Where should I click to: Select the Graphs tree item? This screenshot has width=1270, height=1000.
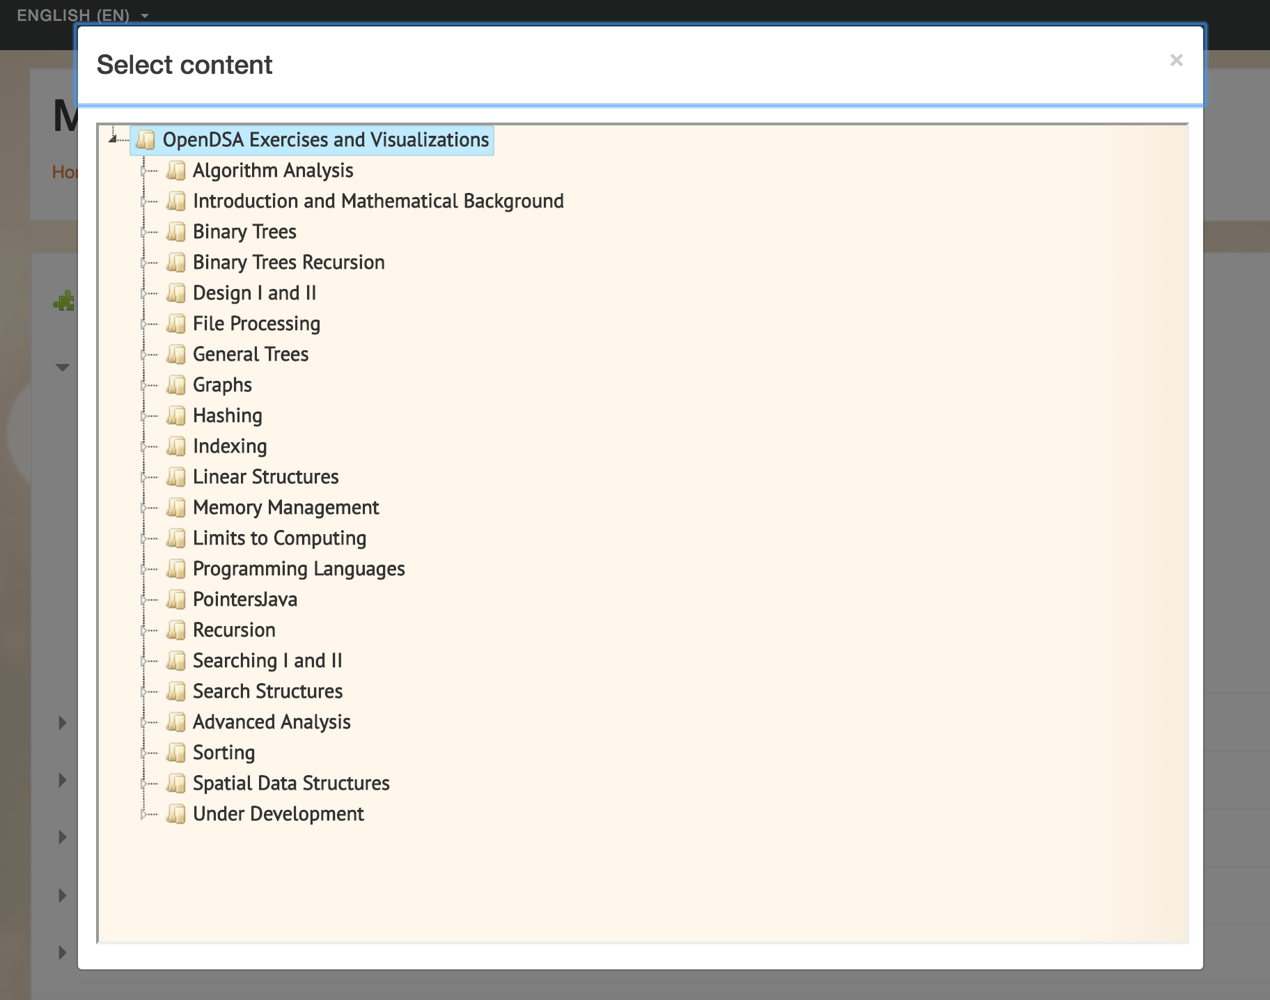pyautogui.click(x=222, y=385)
